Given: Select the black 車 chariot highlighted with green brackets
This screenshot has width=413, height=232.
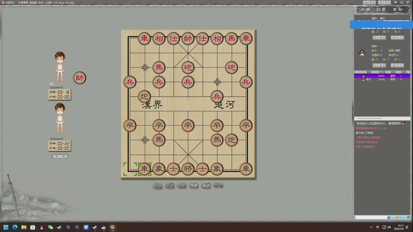Looking at the screenshot, I should pyautogui.click(x=145, y=169).
